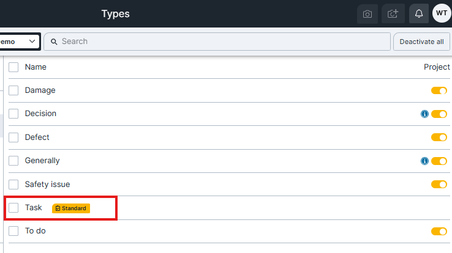Click the camera icon in top bar
Image resolution: width=452 pixels, height=253 pixels.
click(x=367, y=14)
